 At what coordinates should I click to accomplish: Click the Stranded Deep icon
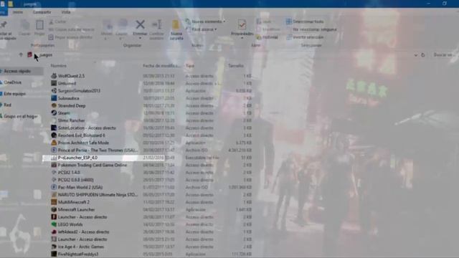pyautogui.click(x=54, y=105)
